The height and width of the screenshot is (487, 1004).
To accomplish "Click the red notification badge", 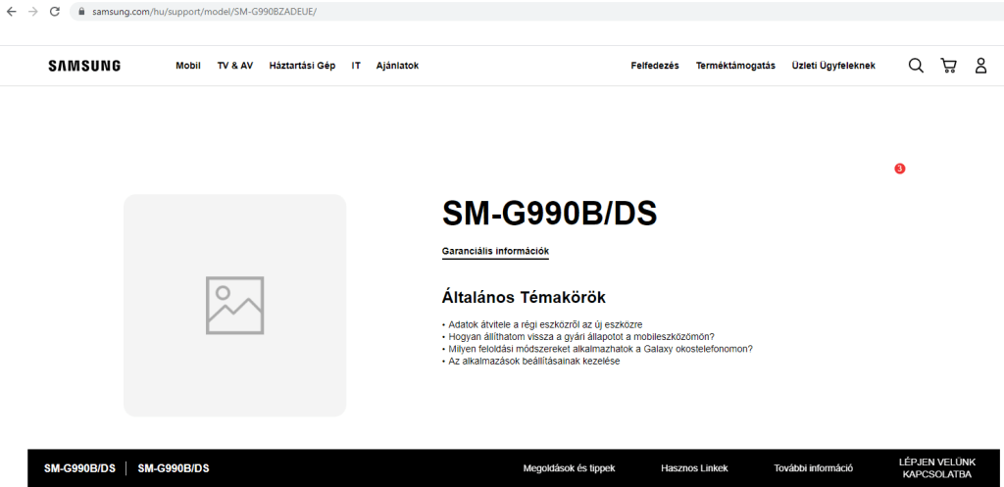I will coord(899,169).
